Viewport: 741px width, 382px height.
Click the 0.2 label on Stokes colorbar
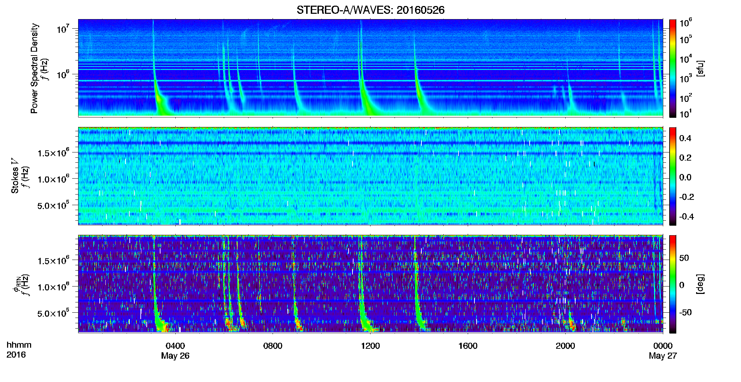click(x=685, y=158)
